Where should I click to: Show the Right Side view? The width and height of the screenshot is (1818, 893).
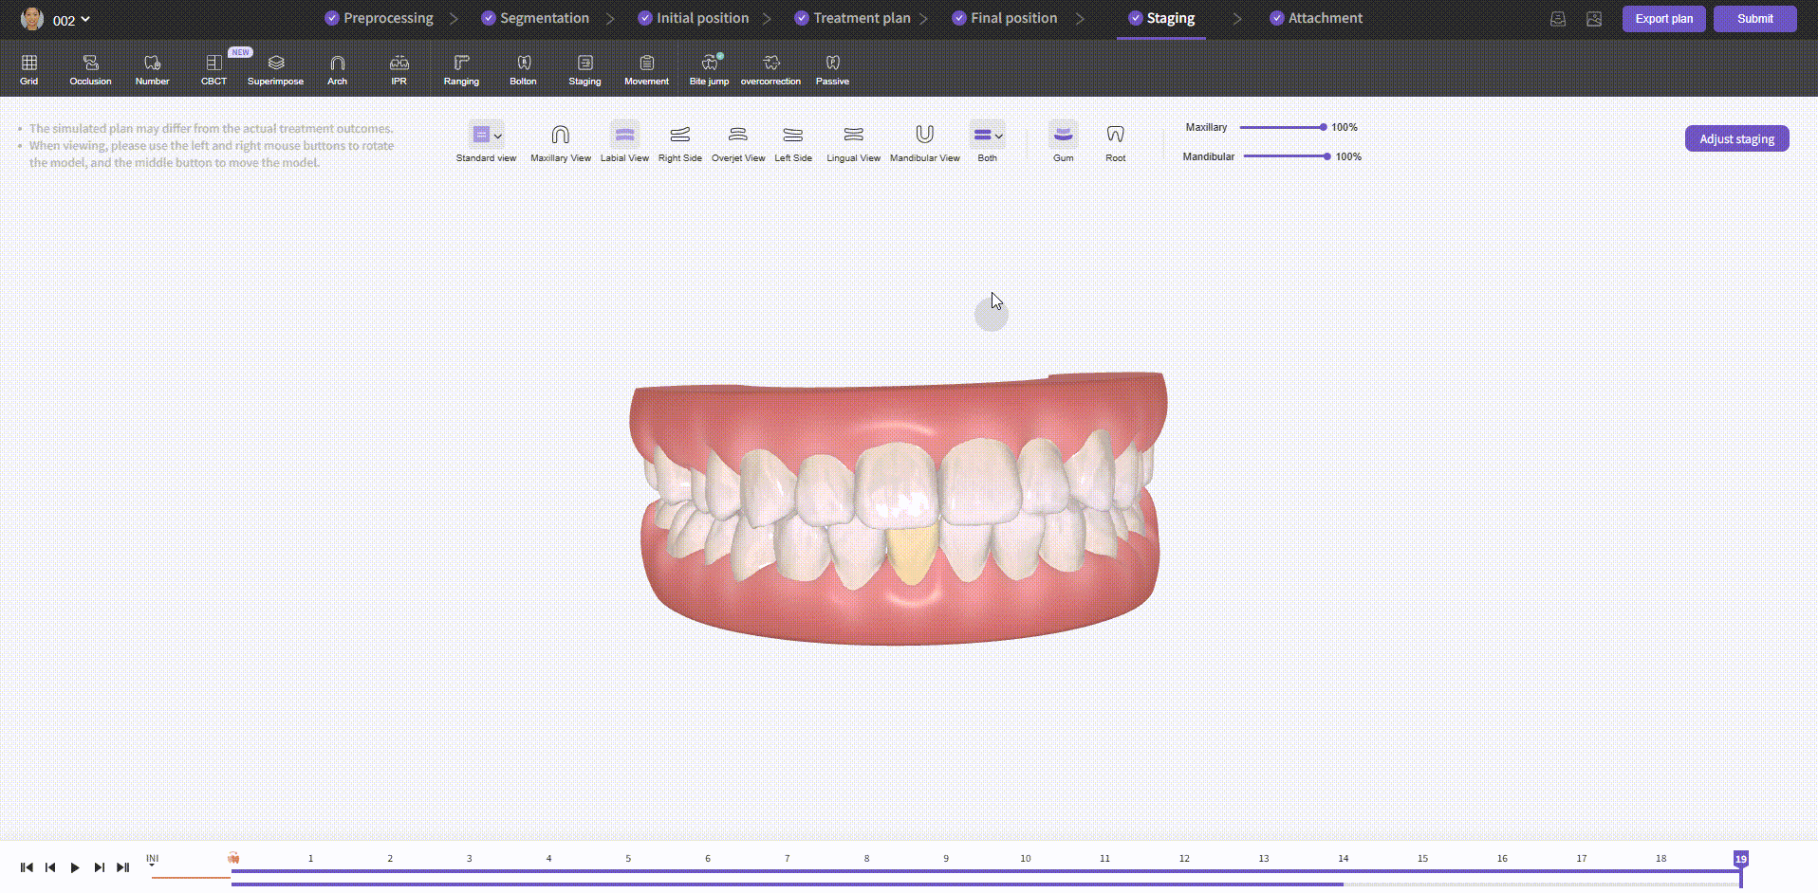680,143
